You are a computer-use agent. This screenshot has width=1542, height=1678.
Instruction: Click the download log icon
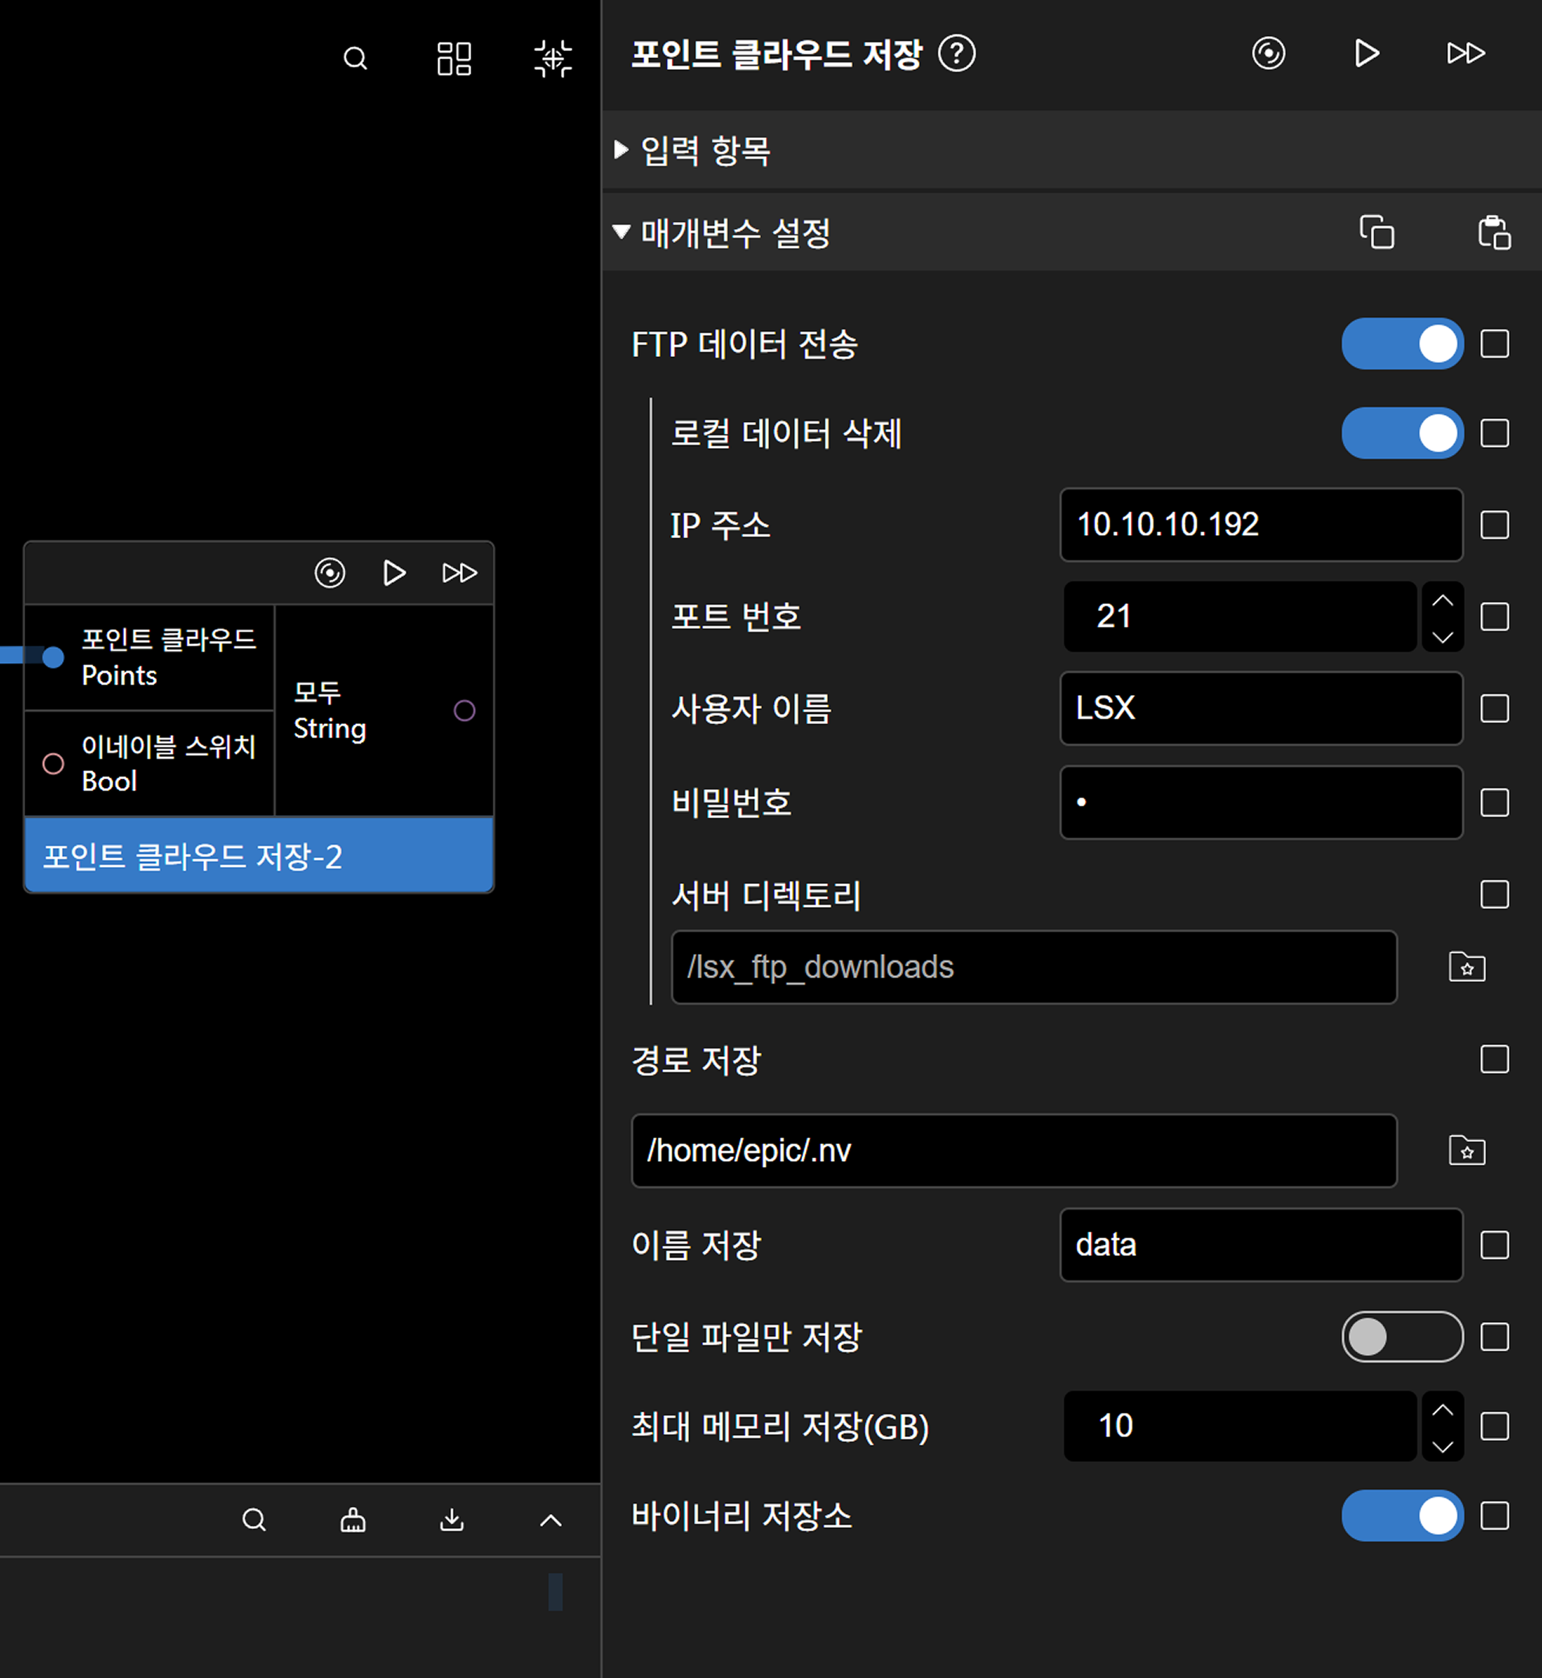point(451,1520)
